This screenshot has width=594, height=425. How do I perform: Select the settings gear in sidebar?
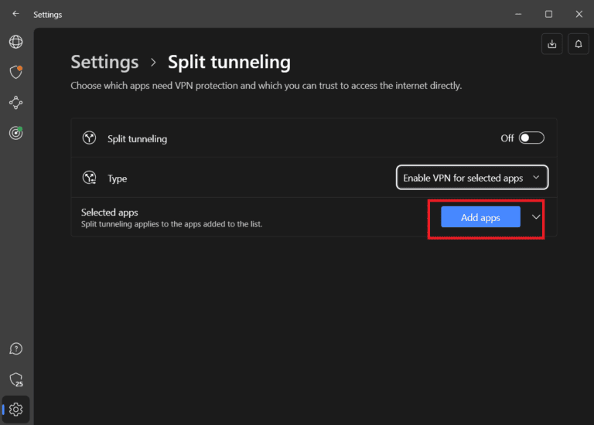point(16,409)
